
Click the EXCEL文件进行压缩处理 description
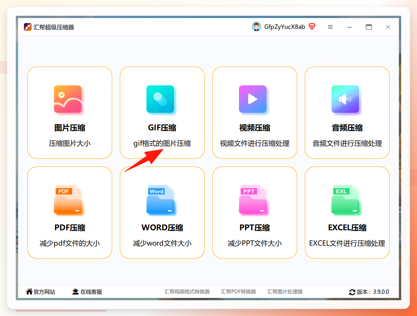[x=347, y=243]
